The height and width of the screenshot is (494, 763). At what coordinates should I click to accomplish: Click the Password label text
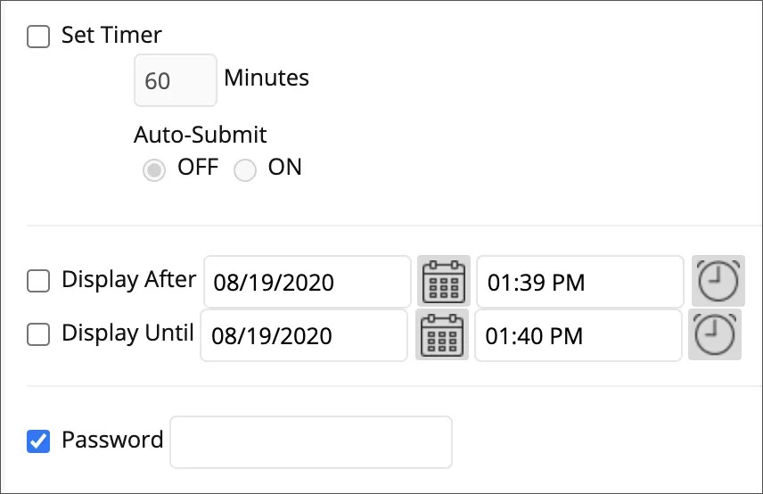(x=112, y=440)
